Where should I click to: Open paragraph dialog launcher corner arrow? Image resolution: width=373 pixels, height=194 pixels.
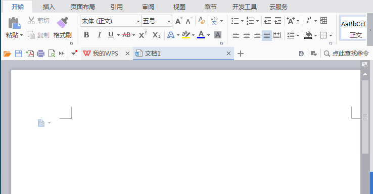(x=331, y=43)
